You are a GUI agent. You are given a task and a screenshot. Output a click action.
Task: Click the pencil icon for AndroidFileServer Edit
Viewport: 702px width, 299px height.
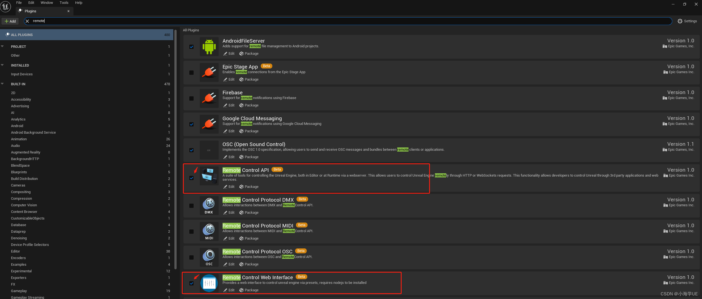click(x=225, y=54)
